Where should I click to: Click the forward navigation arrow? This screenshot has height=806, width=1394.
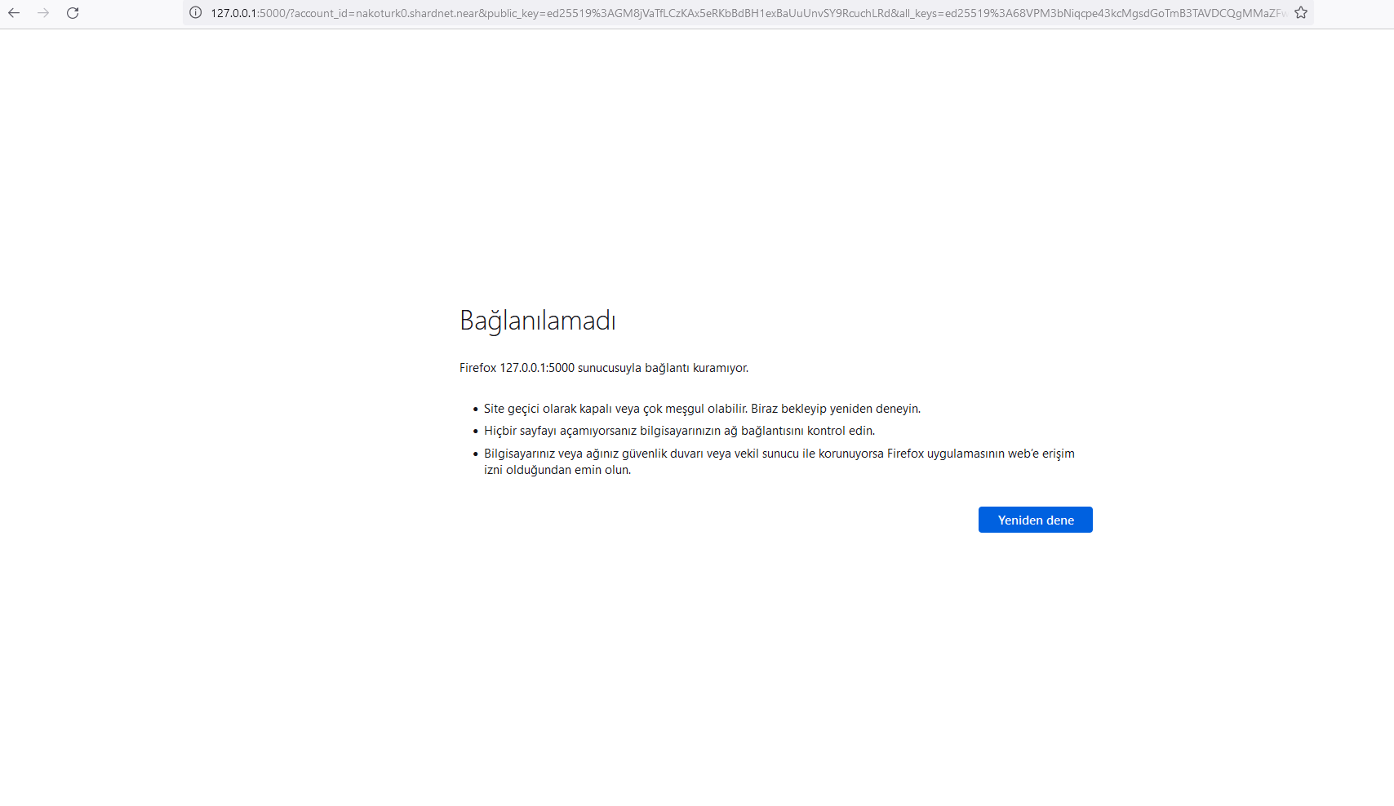point(43,13)
